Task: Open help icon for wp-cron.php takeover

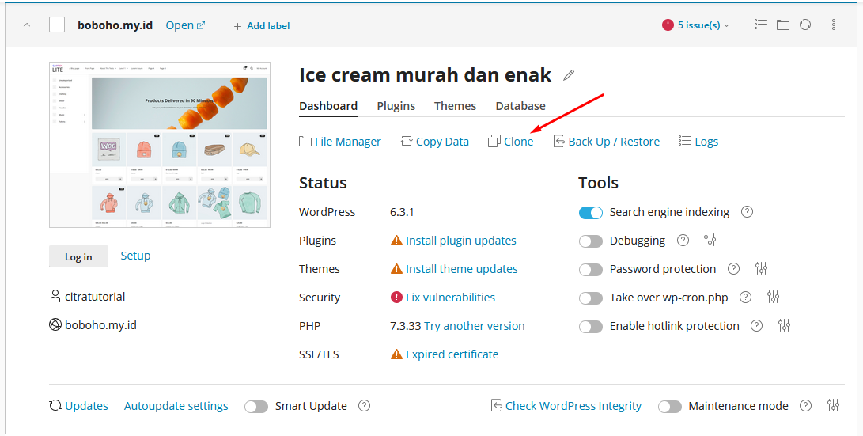Action: point(745,298)
